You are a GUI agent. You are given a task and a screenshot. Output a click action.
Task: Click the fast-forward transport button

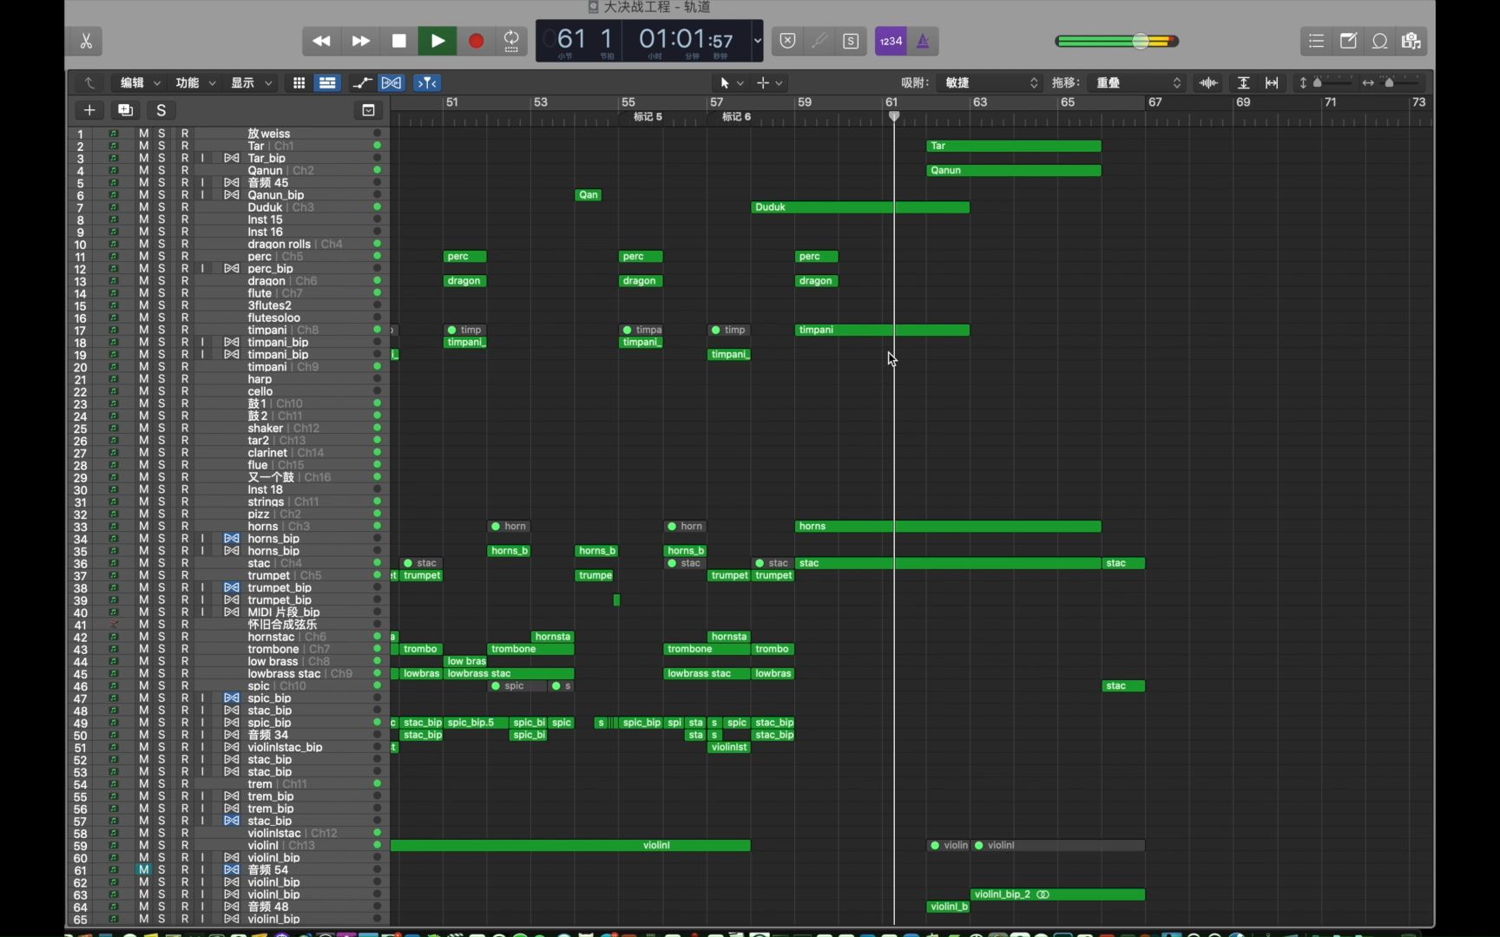coord(360,41)
